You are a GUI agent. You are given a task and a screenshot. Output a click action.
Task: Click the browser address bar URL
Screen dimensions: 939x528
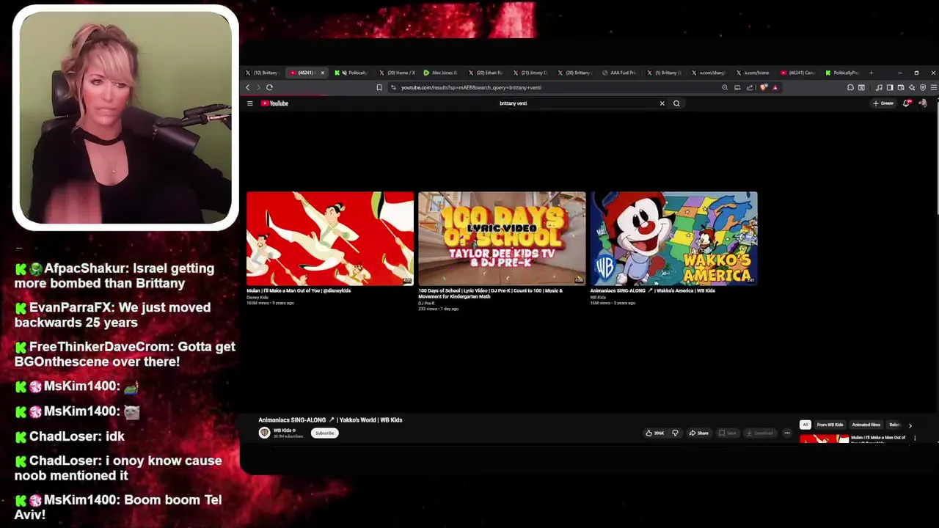(x=471, y=87)
